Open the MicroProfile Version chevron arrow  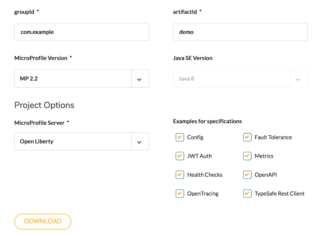pos(139,79)
